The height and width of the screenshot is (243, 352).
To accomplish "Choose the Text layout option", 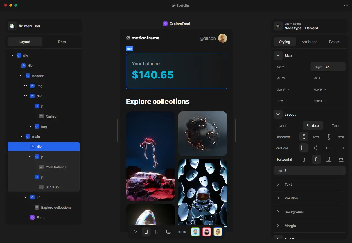I will pos(335,126).
